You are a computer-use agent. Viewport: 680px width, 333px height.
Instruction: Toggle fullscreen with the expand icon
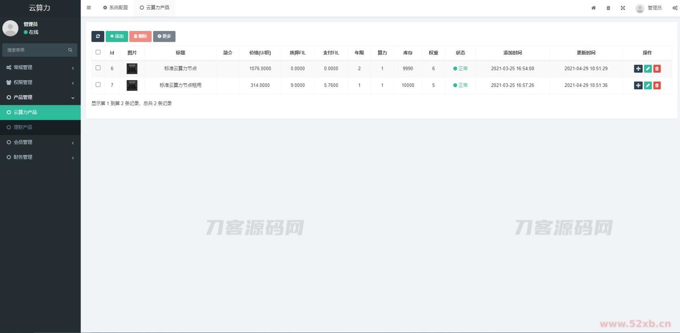click(623, 8)
